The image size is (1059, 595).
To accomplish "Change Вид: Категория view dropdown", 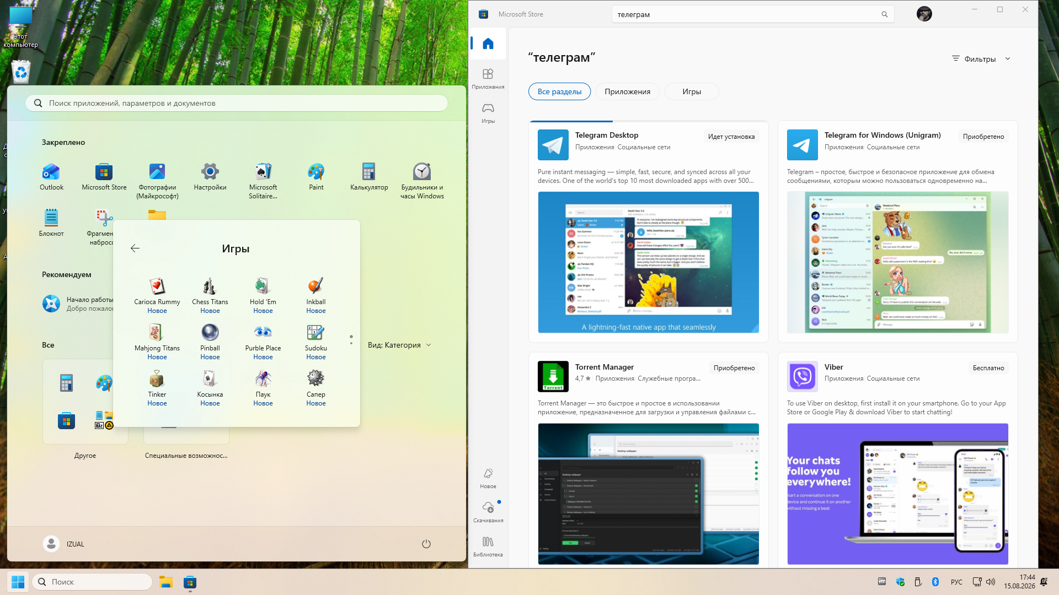I will coord(399,345).
